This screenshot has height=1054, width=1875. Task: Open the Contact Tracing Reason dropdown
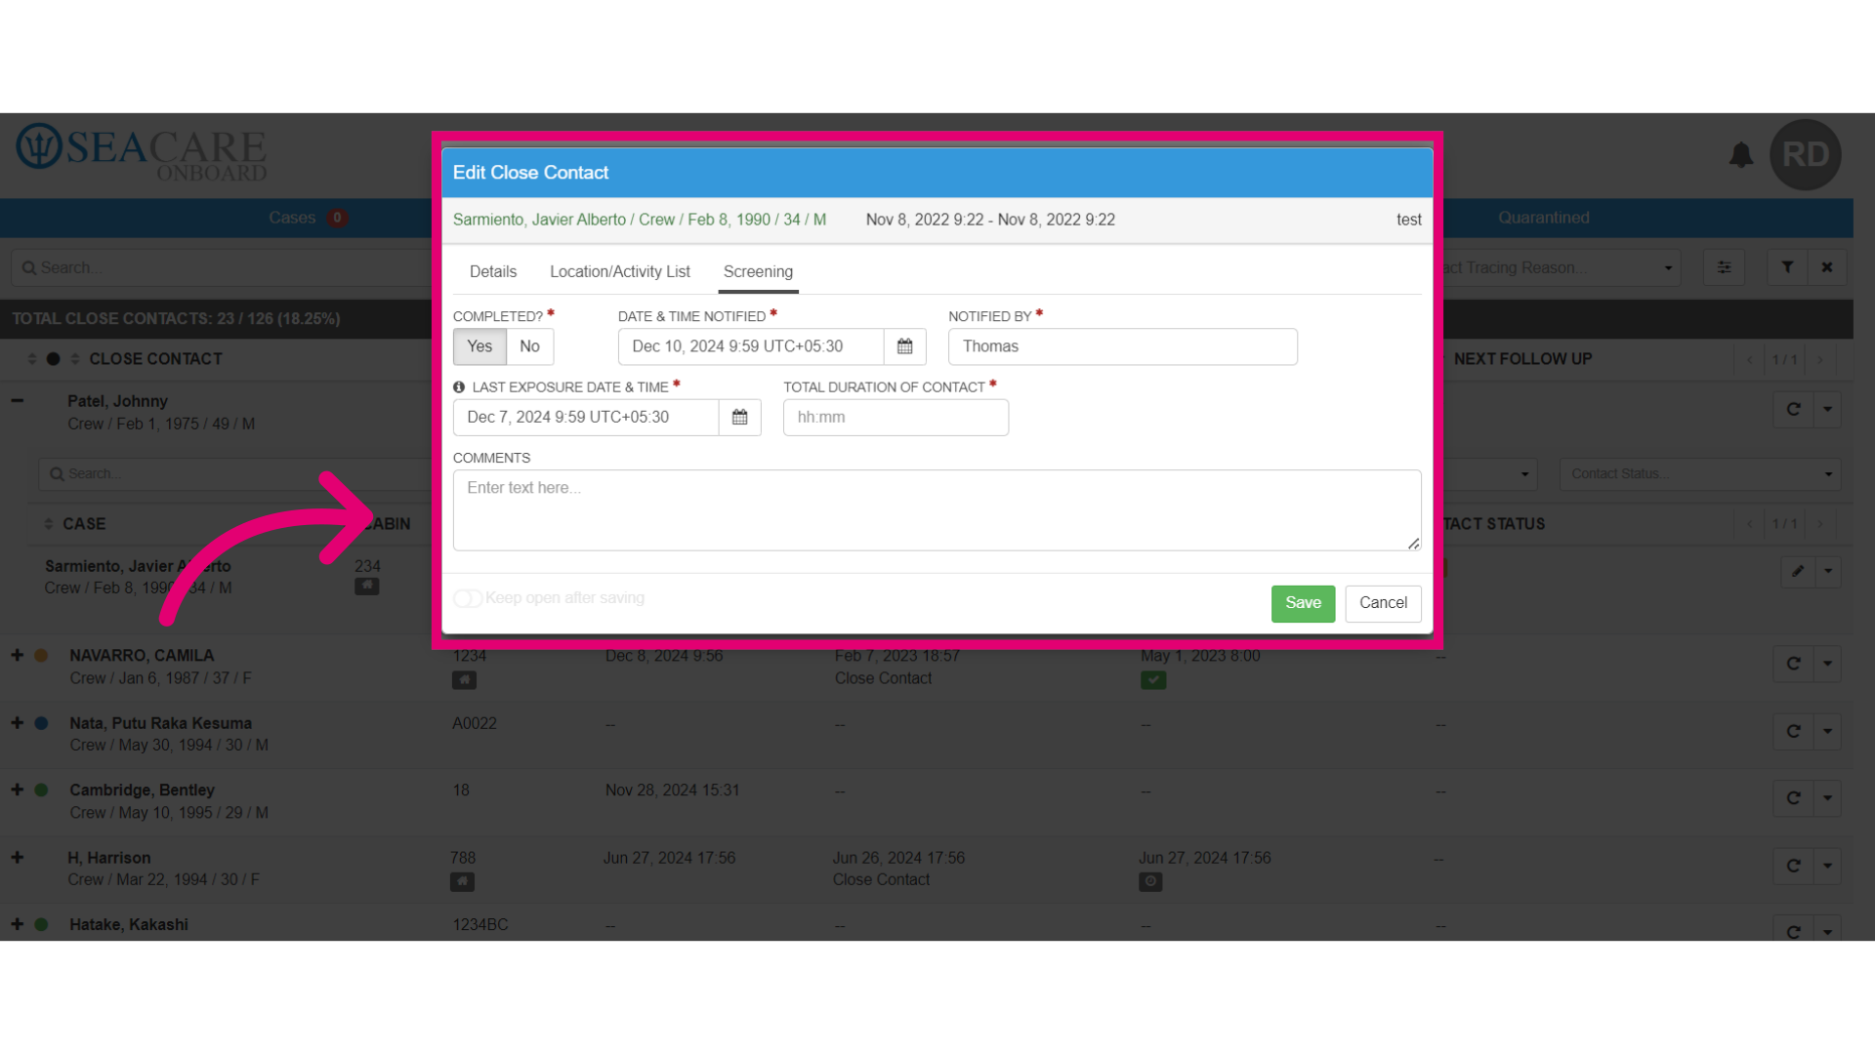(x=1561, y=267)
